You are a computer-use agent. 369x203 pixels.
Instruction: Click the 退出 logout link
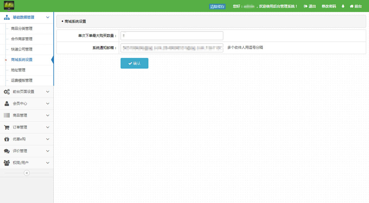(310, 6)
